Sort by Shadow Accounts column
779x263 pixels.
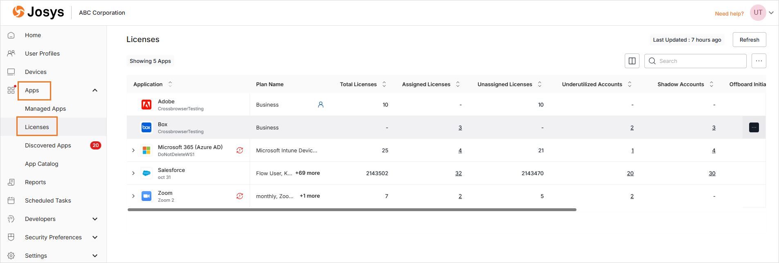click(x=711, y=84)
